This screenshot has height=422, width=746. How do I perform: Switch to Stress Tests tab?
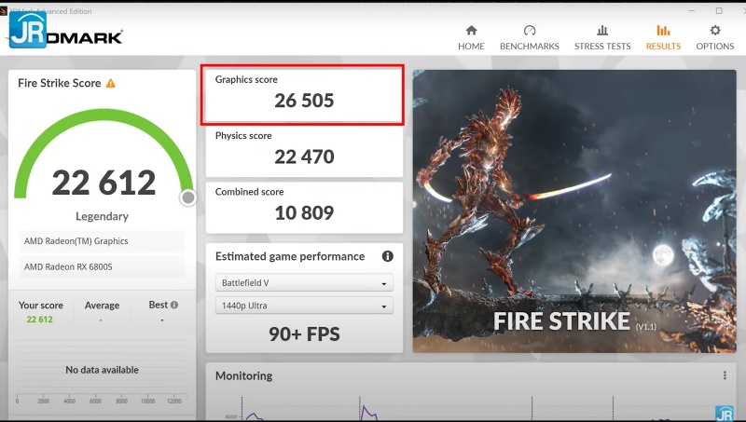coord(602,38)
